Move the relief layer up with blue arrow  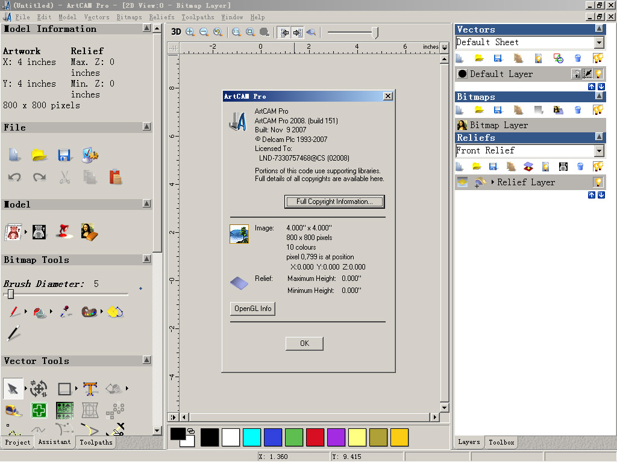point(592,195)
